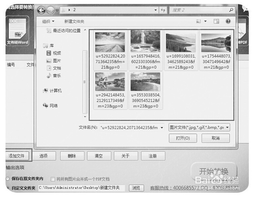Image resolution: width=254 pixels, height=197 pixels.
Task: Select the 自定义文件夹 radio button
Action: [x=8, y=188]
